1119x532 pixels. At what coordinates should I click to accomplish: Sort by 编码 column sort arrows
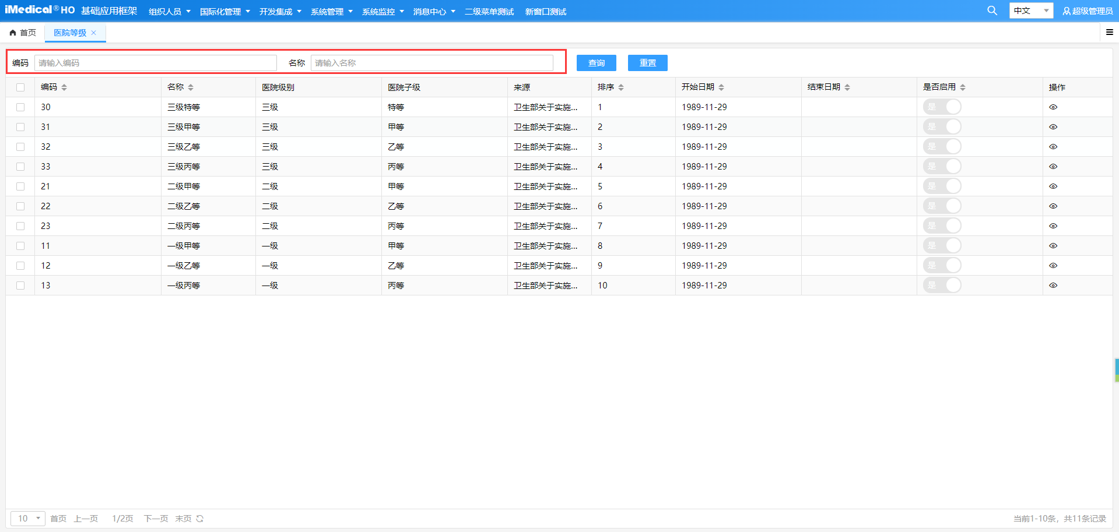tap(64, 87)
